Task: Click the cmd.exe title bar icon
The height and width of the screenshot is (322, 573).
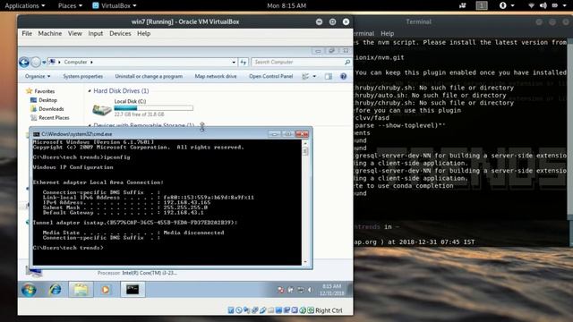Action: point(36,134)
